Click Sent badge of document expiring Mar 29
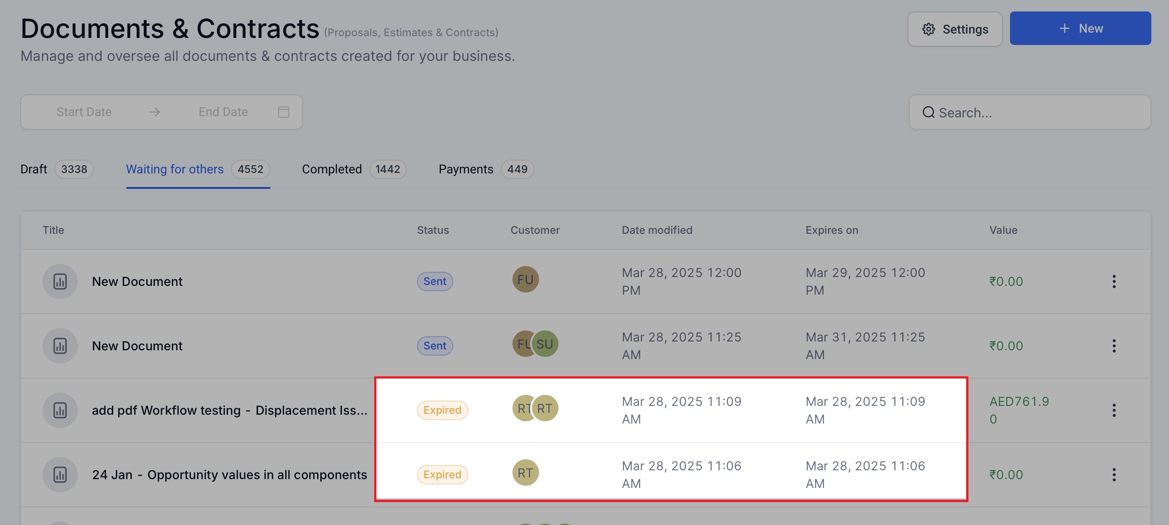The width and height of the screenshot is (1169, 525). tap(435, 281)
